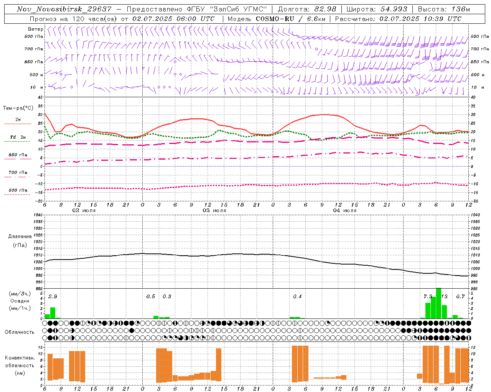
Task: Click the Давление pressure panel label
Action: pyautogui.click(x=20, y=236)
